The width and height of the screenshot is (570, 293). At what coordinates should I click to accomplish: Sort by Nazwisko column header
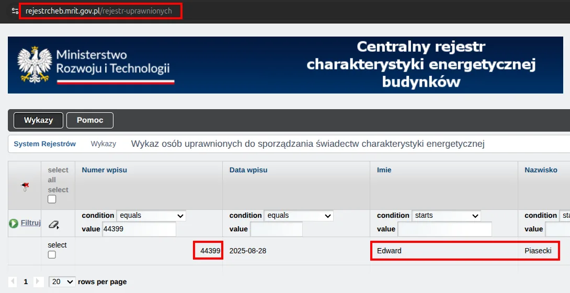(541, 170)
